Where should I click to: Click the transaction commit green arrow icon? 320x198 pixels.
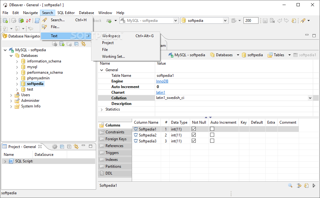click(109, 21)
